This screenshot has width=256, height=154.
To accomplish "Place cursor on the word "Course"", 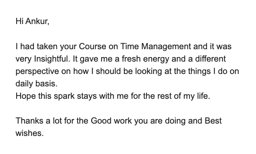I will [91, 47].
